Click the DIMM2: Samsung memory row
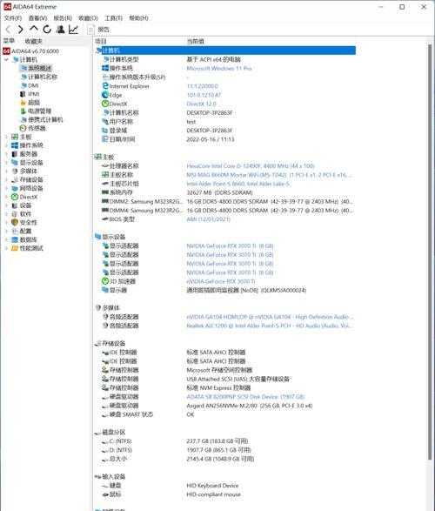 click(227, 201)
